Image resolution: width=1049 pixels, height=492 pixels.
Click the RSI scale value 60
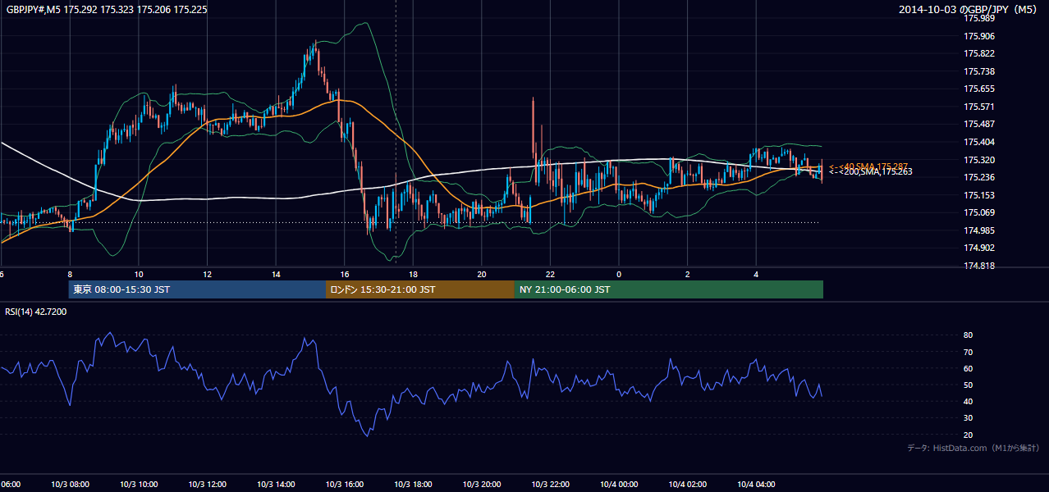(x=968, y=368)
